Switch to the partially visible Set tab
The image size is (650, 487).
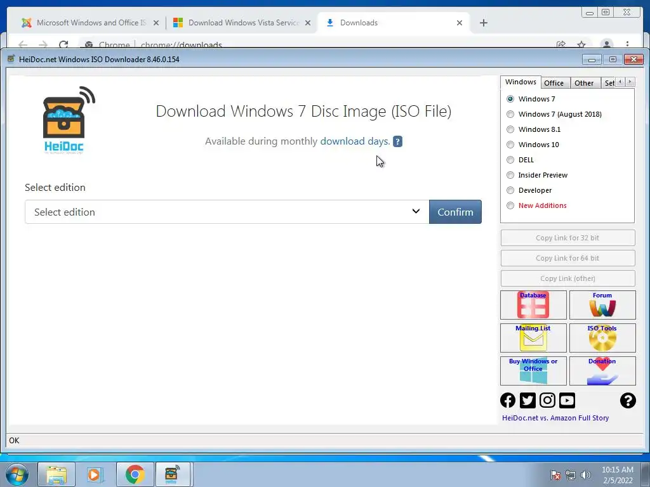coord(609,83)
